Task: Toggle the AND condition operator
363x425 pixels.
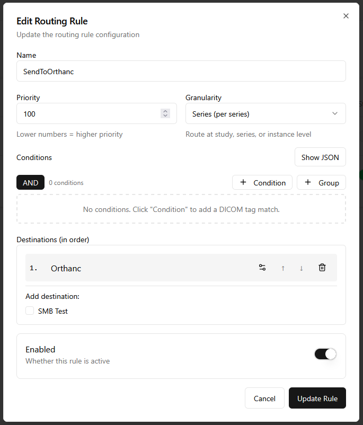Action: (x=30, y=182)
